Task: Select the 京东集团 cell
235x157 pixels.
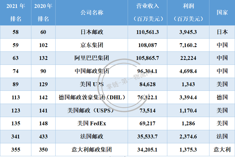Action: click(x=92, y=45)
